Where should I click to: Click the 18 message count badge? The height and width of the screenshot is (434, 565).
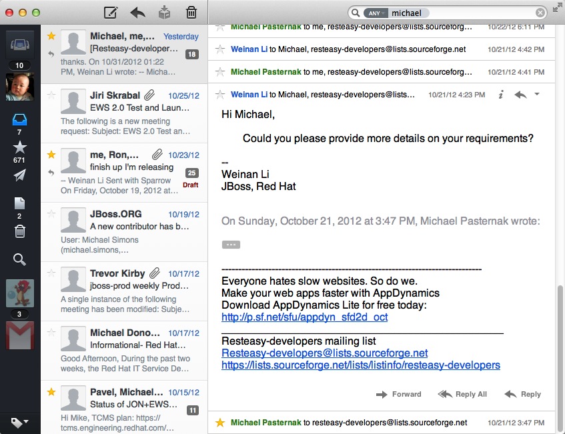click(x=192, y=55)
